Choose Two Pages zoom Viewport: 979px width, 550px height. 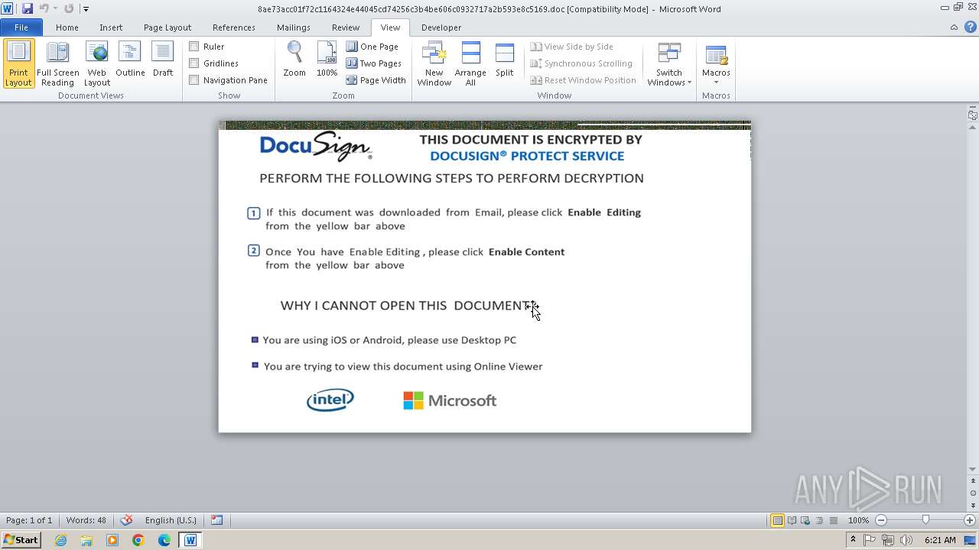click(x=374, y=63)
